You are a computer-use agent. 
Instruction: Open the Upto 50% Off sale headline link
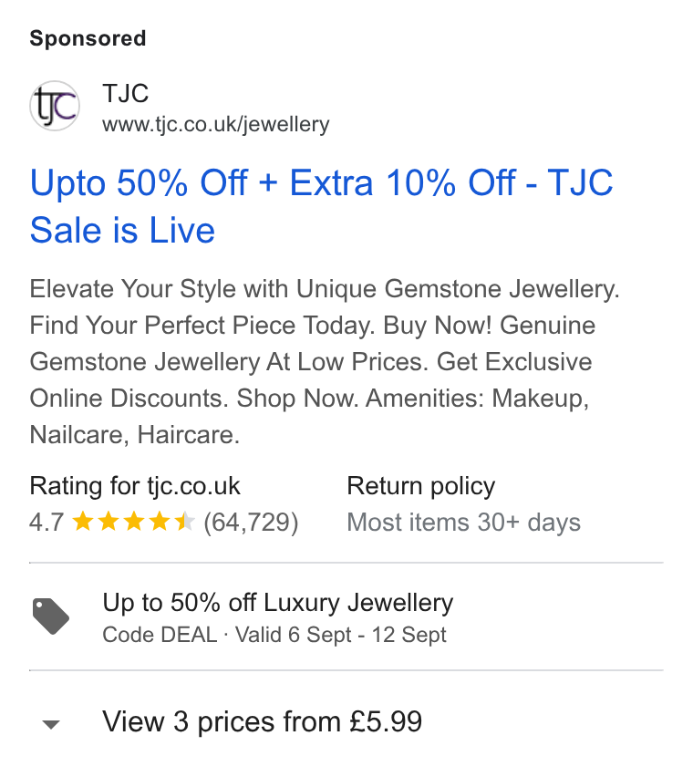click(321, 206)
